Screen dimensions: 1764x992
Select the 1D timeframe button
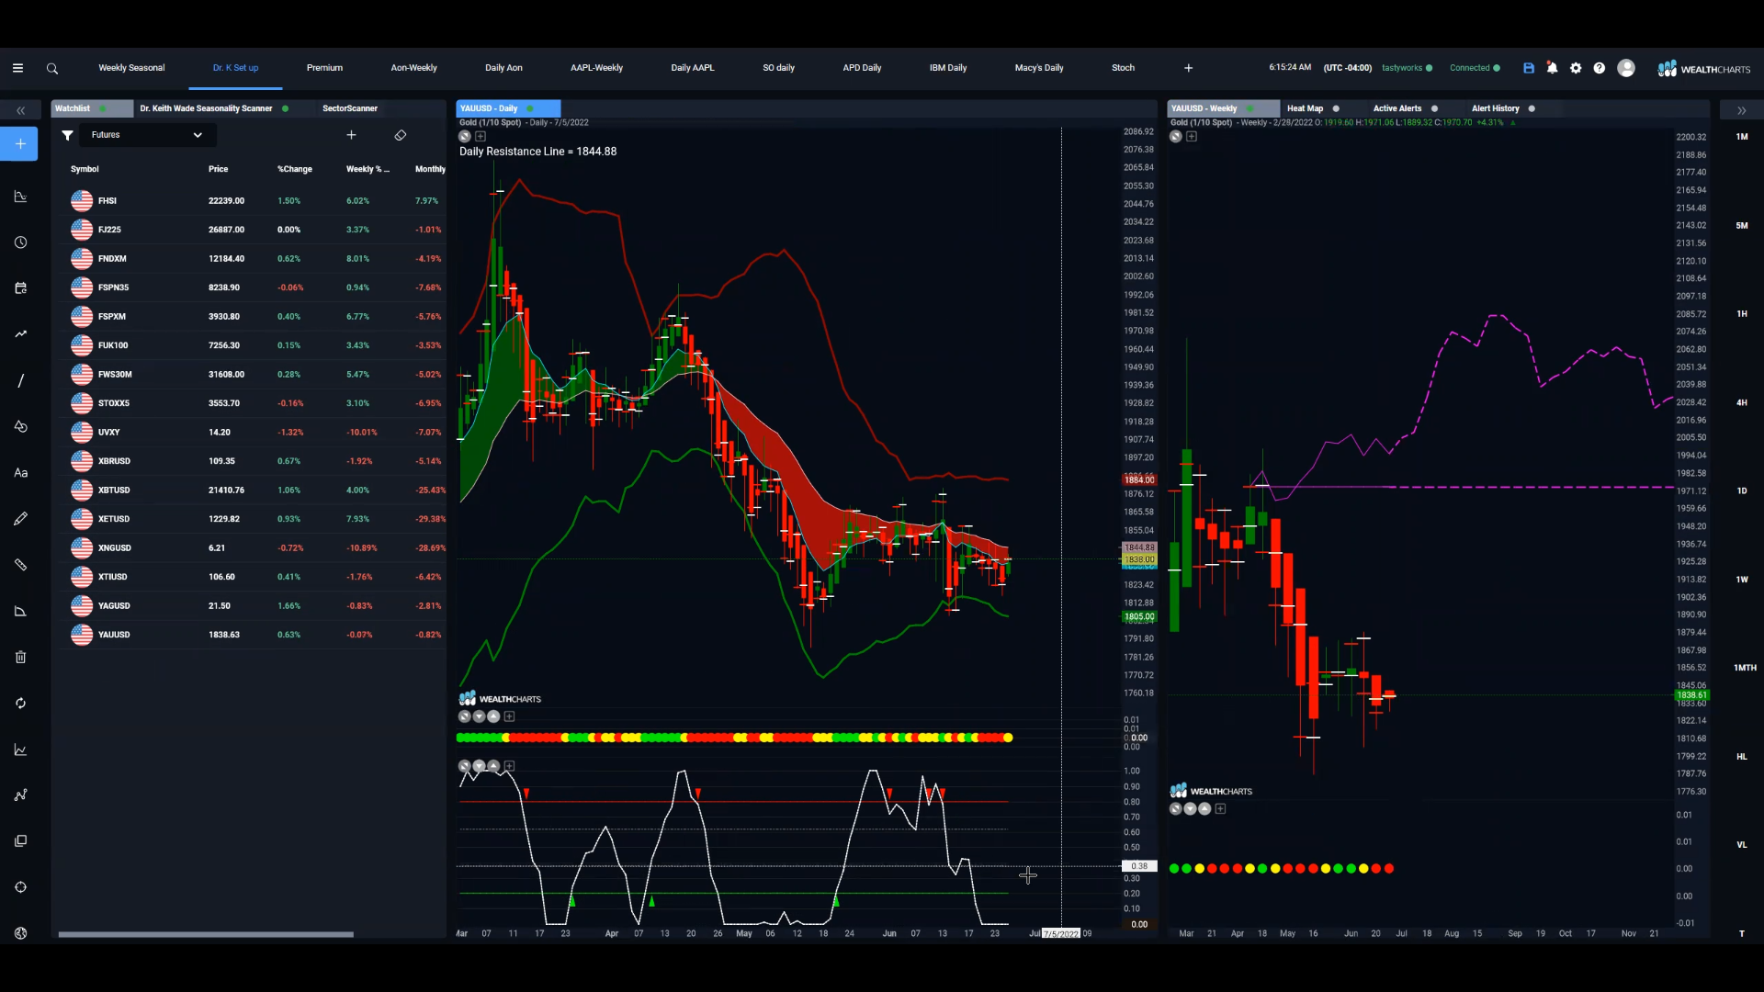click(1742, 491)
